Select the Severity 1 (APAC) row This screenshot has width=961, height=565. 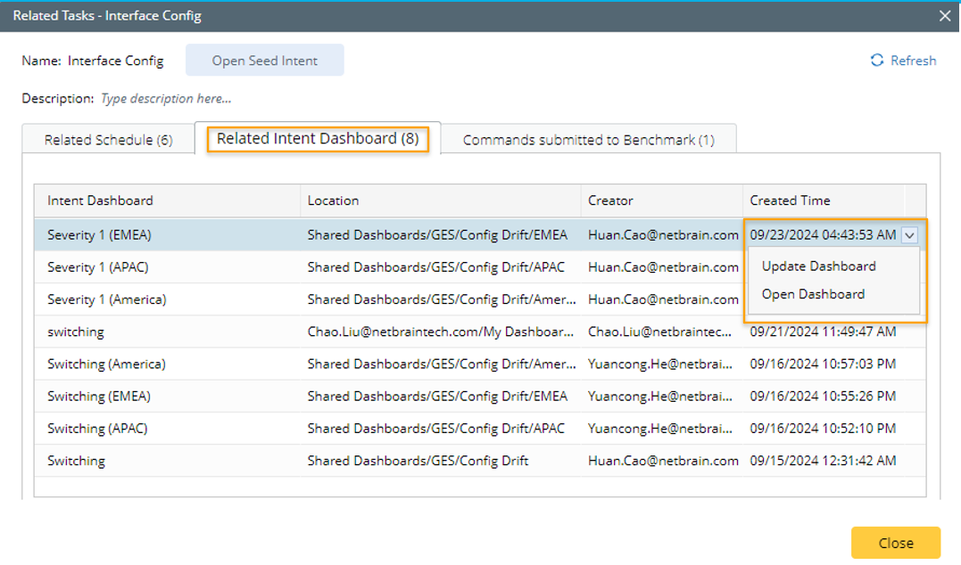click(x=98, y=267)
